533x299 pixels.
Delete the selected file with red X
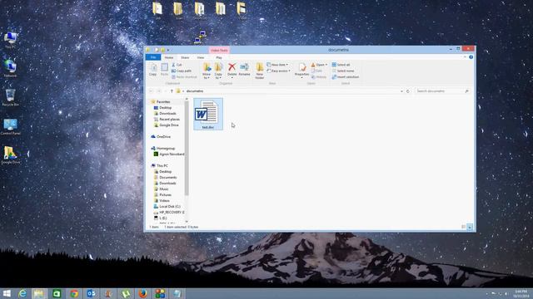click(232, 67)
